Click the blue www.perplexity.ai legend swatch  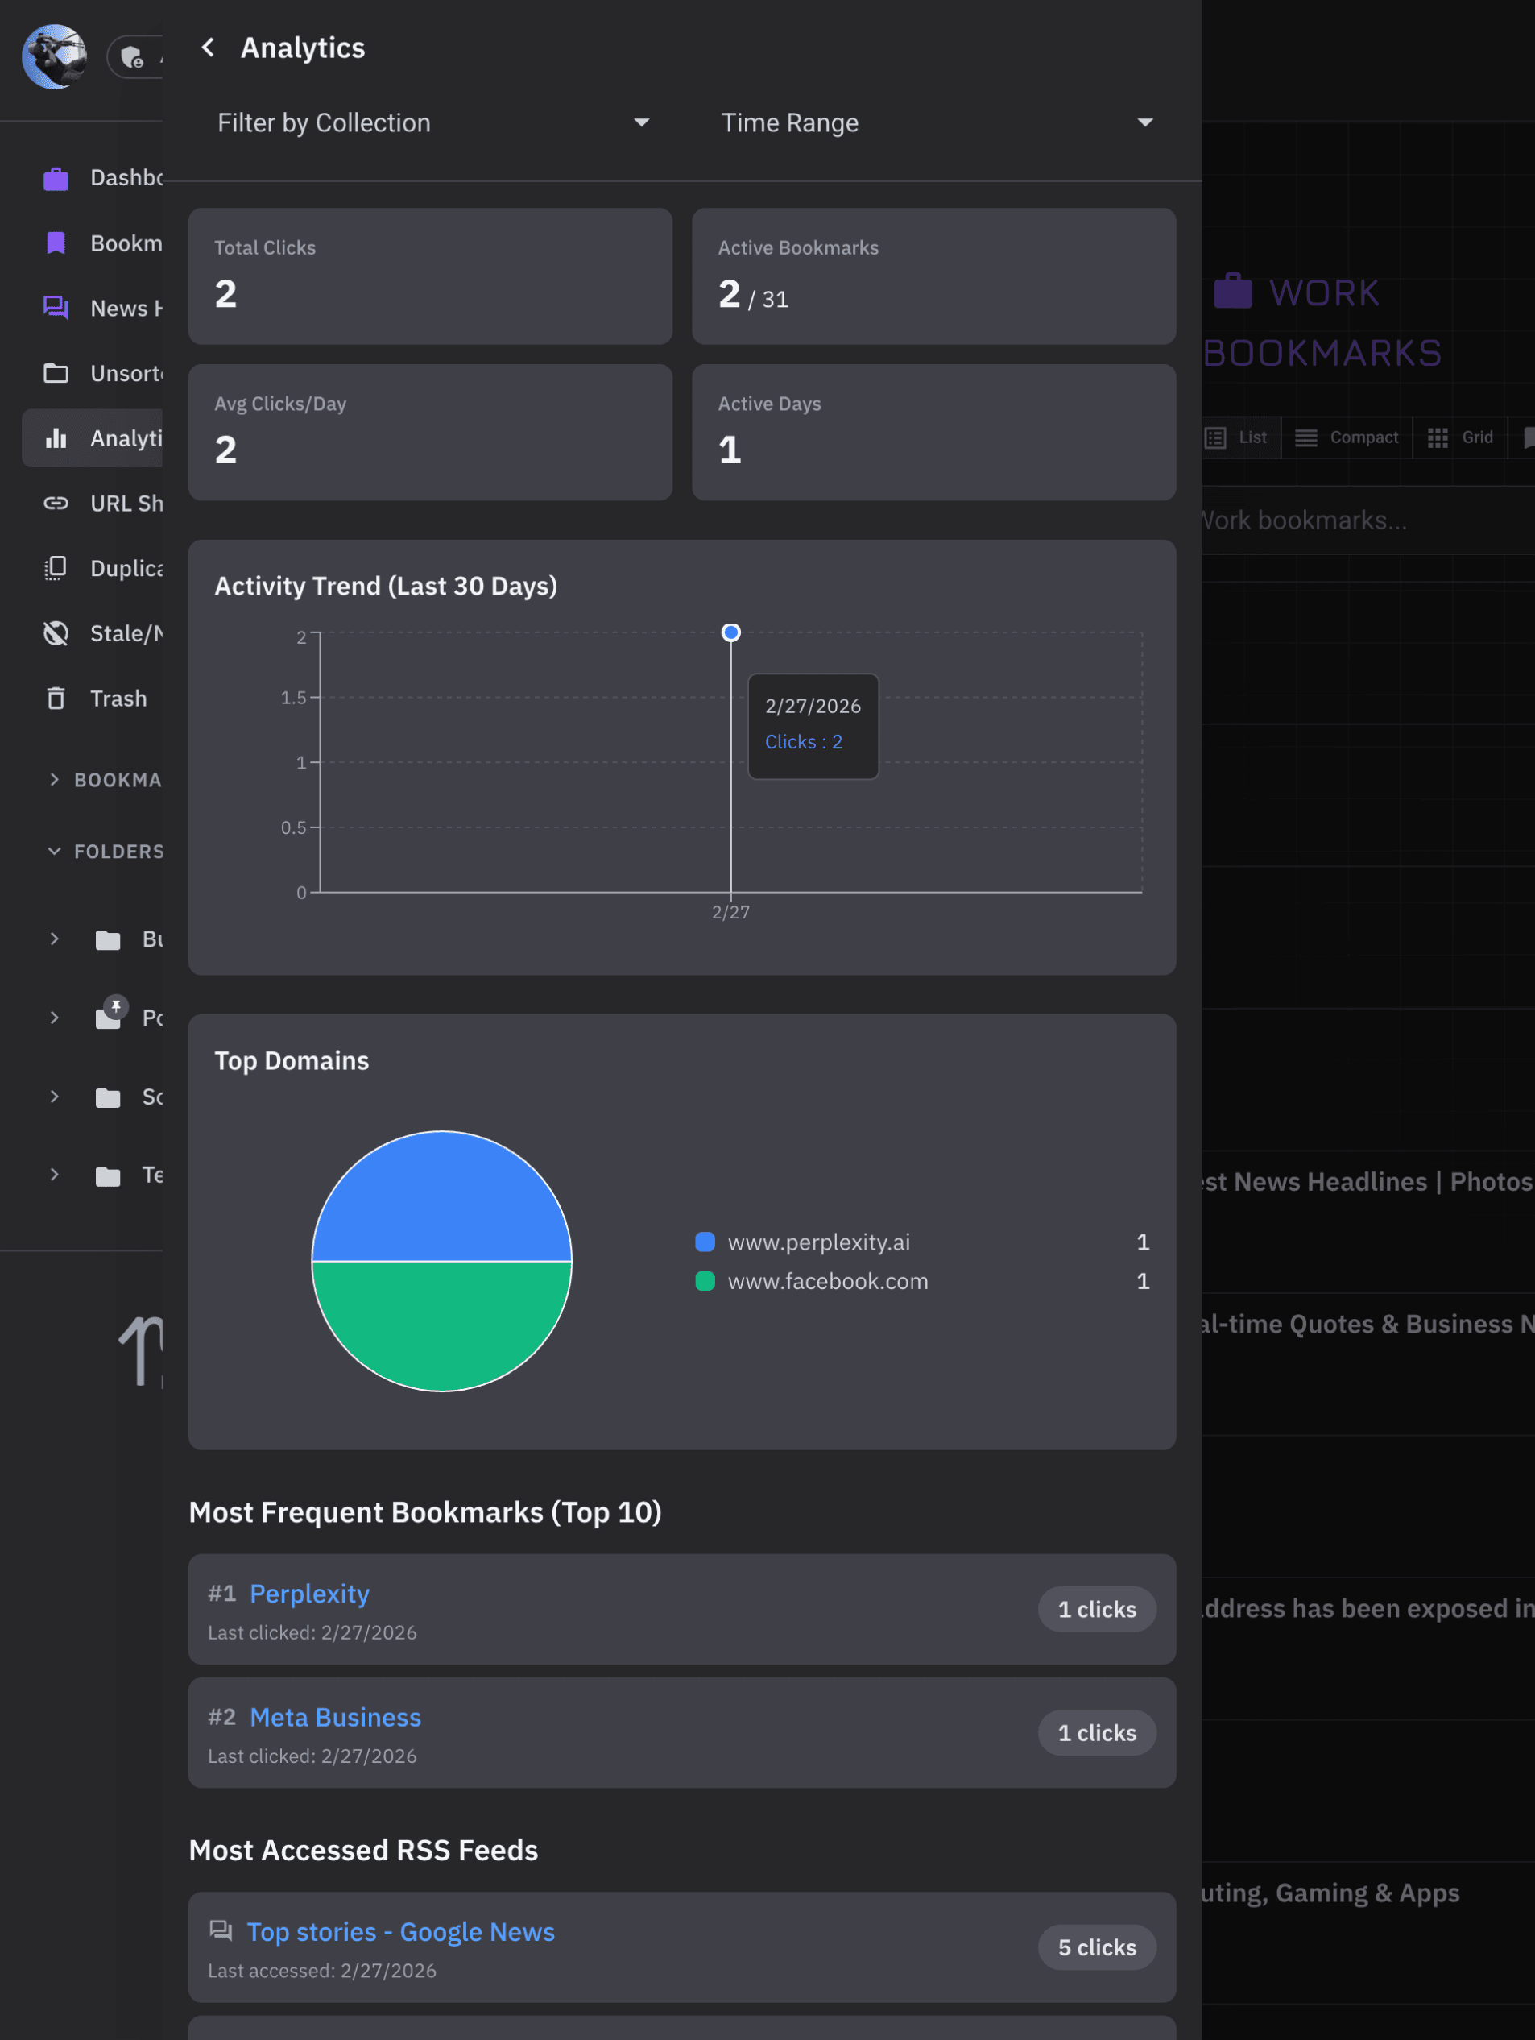click(705, 1242)
